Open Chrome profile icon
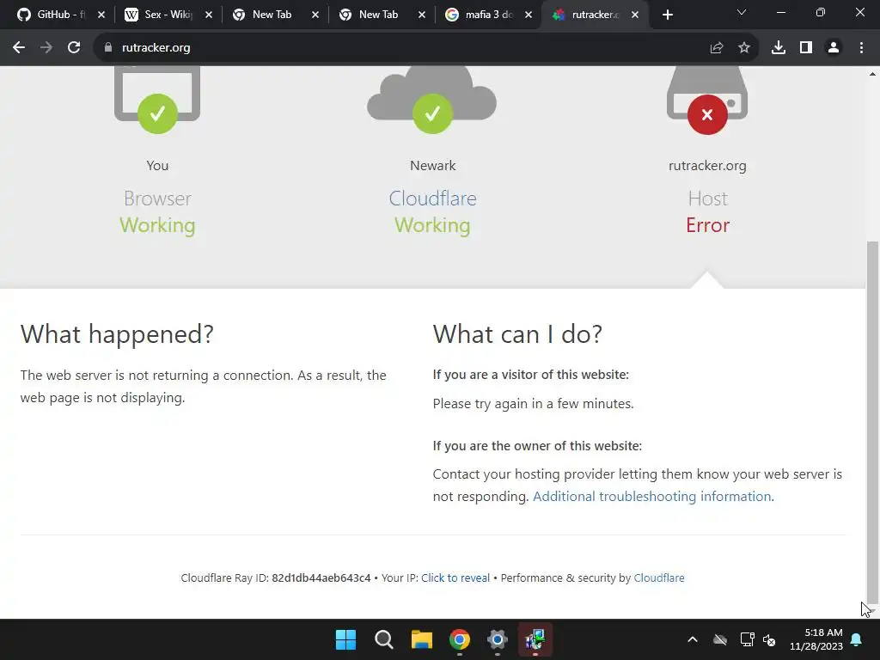The height and width of the screenshot is (660, 880). click(x=834, y=48)
